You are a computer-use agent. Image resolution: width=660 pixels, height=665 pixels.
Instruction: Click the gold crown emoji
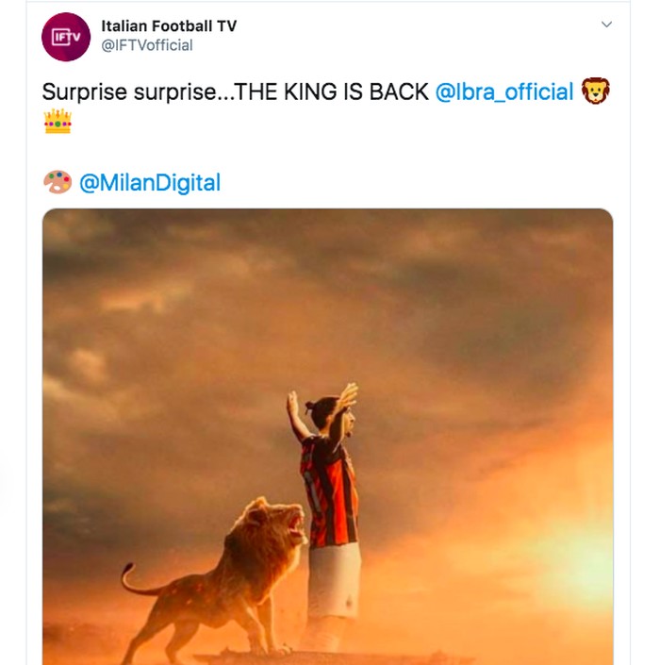click(58, 123)
